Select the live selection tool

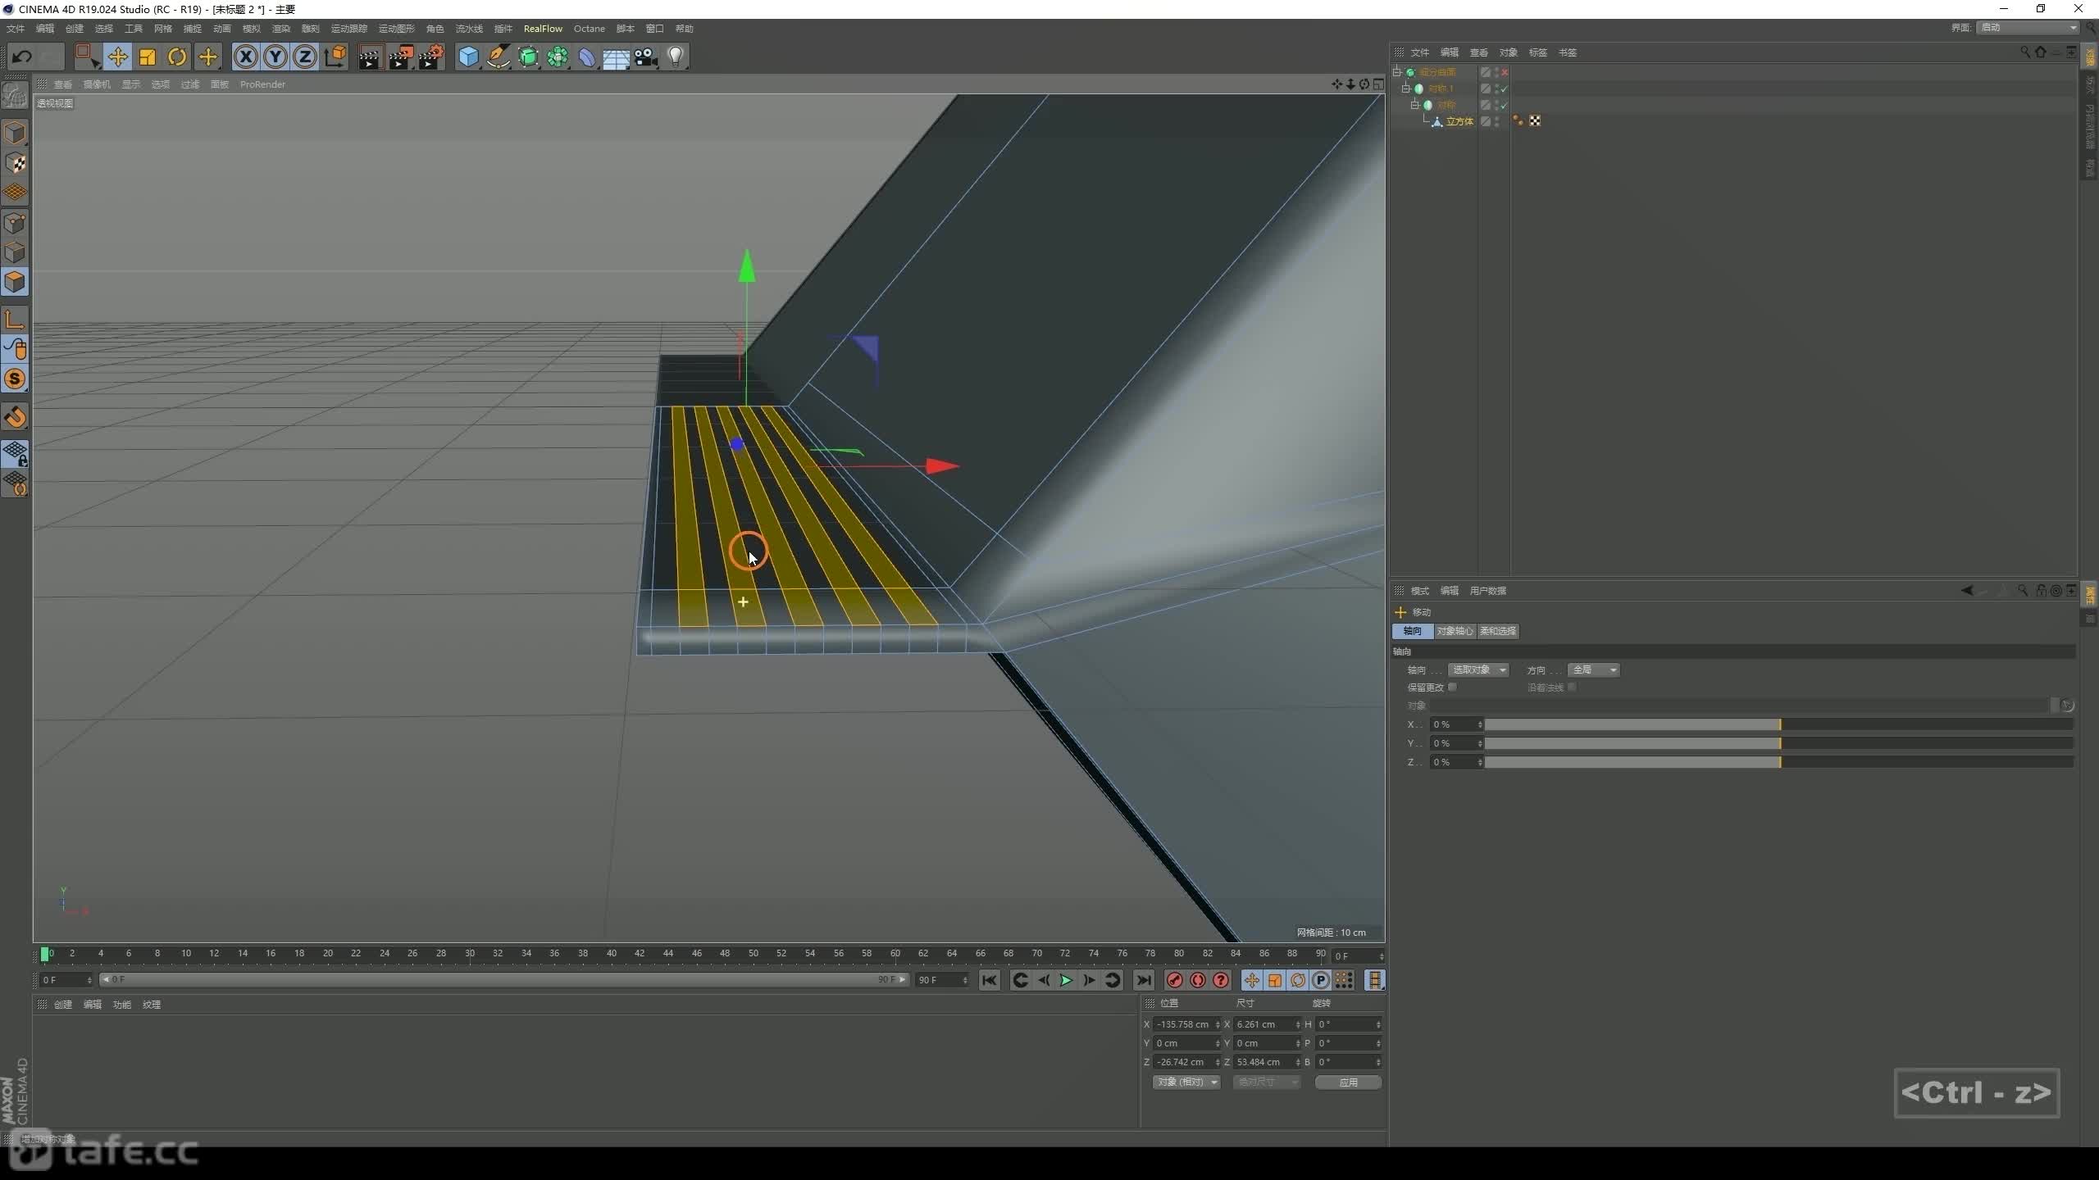click(x=86, y=57)
